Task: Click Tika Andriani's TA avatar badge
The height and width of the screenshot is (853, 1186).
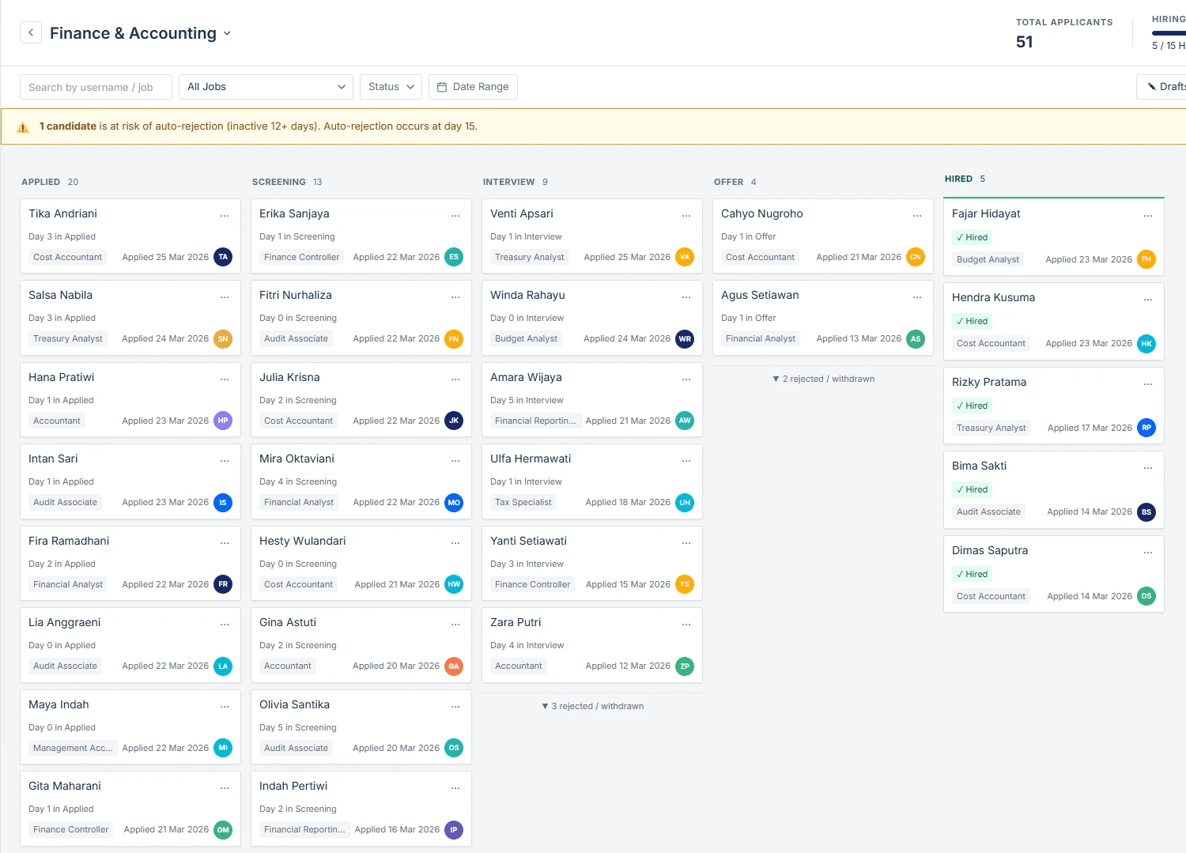Action: (x=223, y=257)
